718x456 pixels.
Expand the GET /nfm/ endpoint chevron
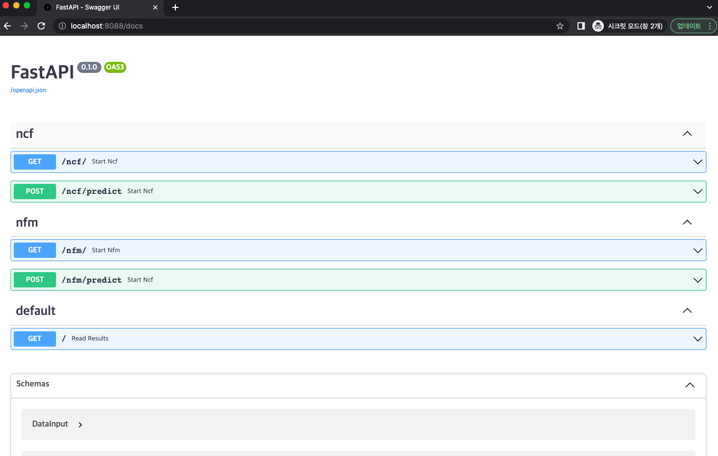coord(697,250)
